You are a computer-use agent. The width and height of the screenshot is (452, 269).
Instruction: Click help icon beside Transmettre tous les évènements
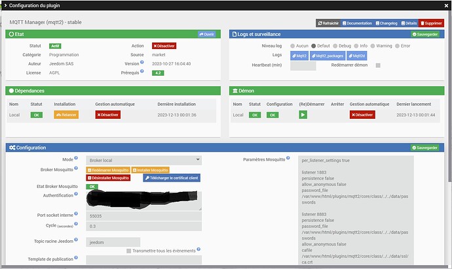(198, 249)
